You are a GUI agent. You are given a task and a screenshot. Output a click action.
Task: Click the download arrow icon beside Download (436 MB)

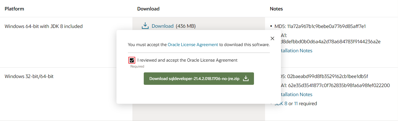tap(145, 26)
